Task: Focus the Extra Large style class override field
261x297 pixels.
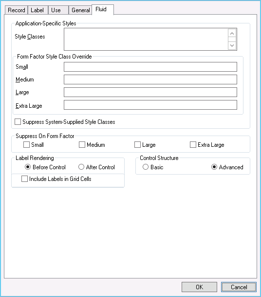Action: [x=150, y=105]
